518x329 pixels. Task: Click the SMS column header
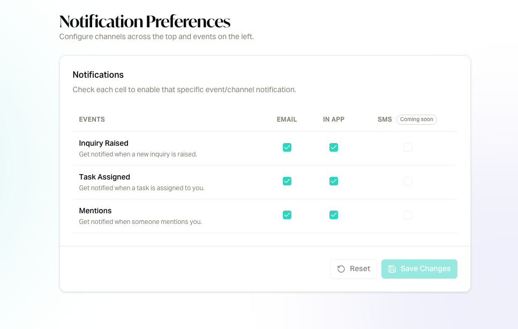(385, 119)
